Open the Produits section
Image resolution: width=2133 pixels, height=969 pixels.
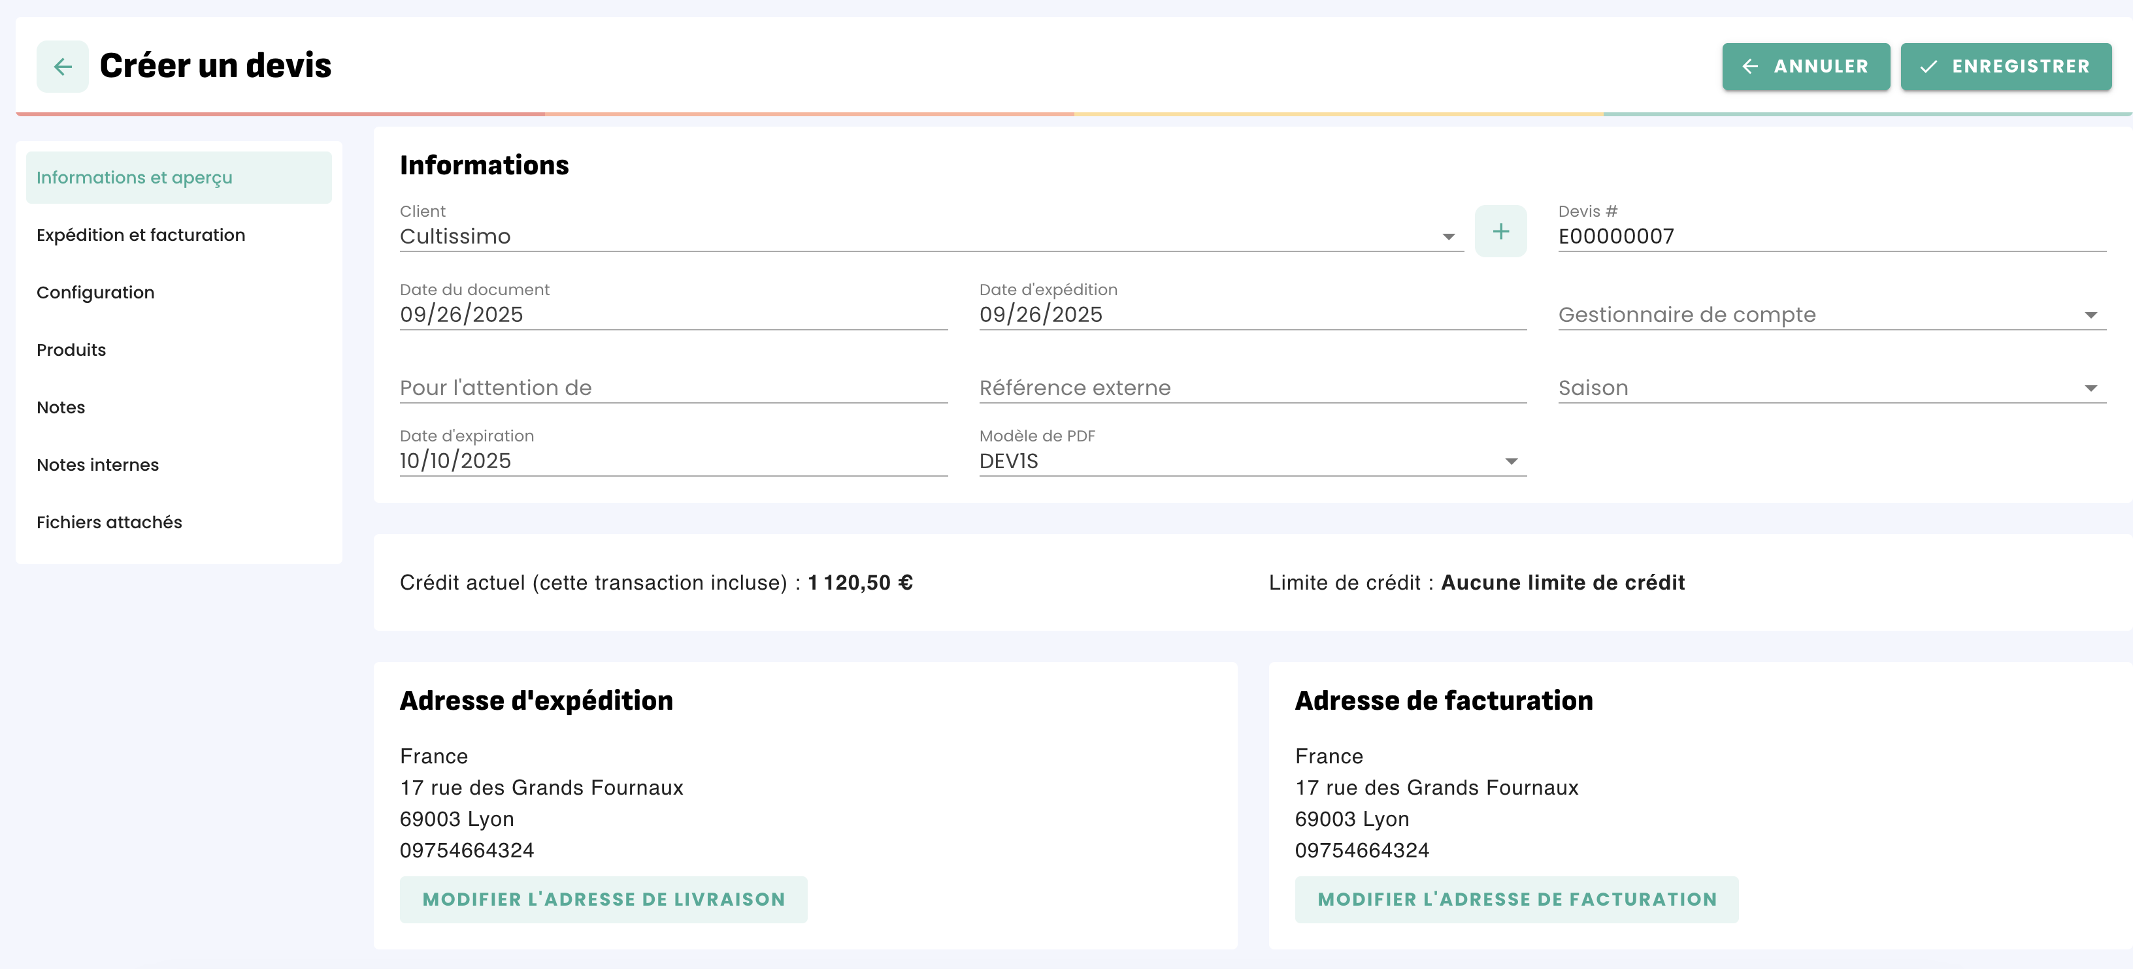71,350
